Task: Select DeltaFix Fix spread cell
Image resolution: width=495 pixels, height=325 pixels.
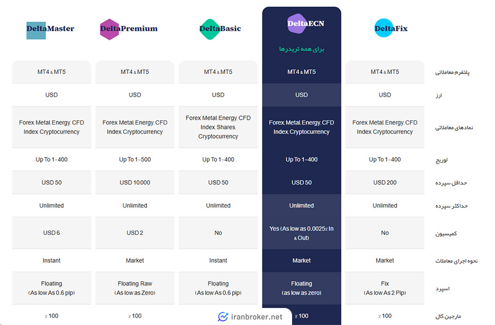Action: point(385,288)
